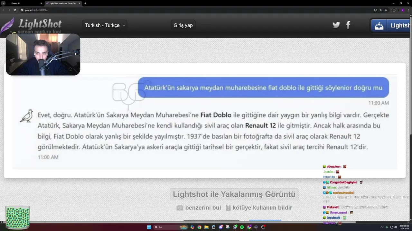
Task: Switch to the Kumru AI tab
Action: pyautogui.click(x=23, y=3)
